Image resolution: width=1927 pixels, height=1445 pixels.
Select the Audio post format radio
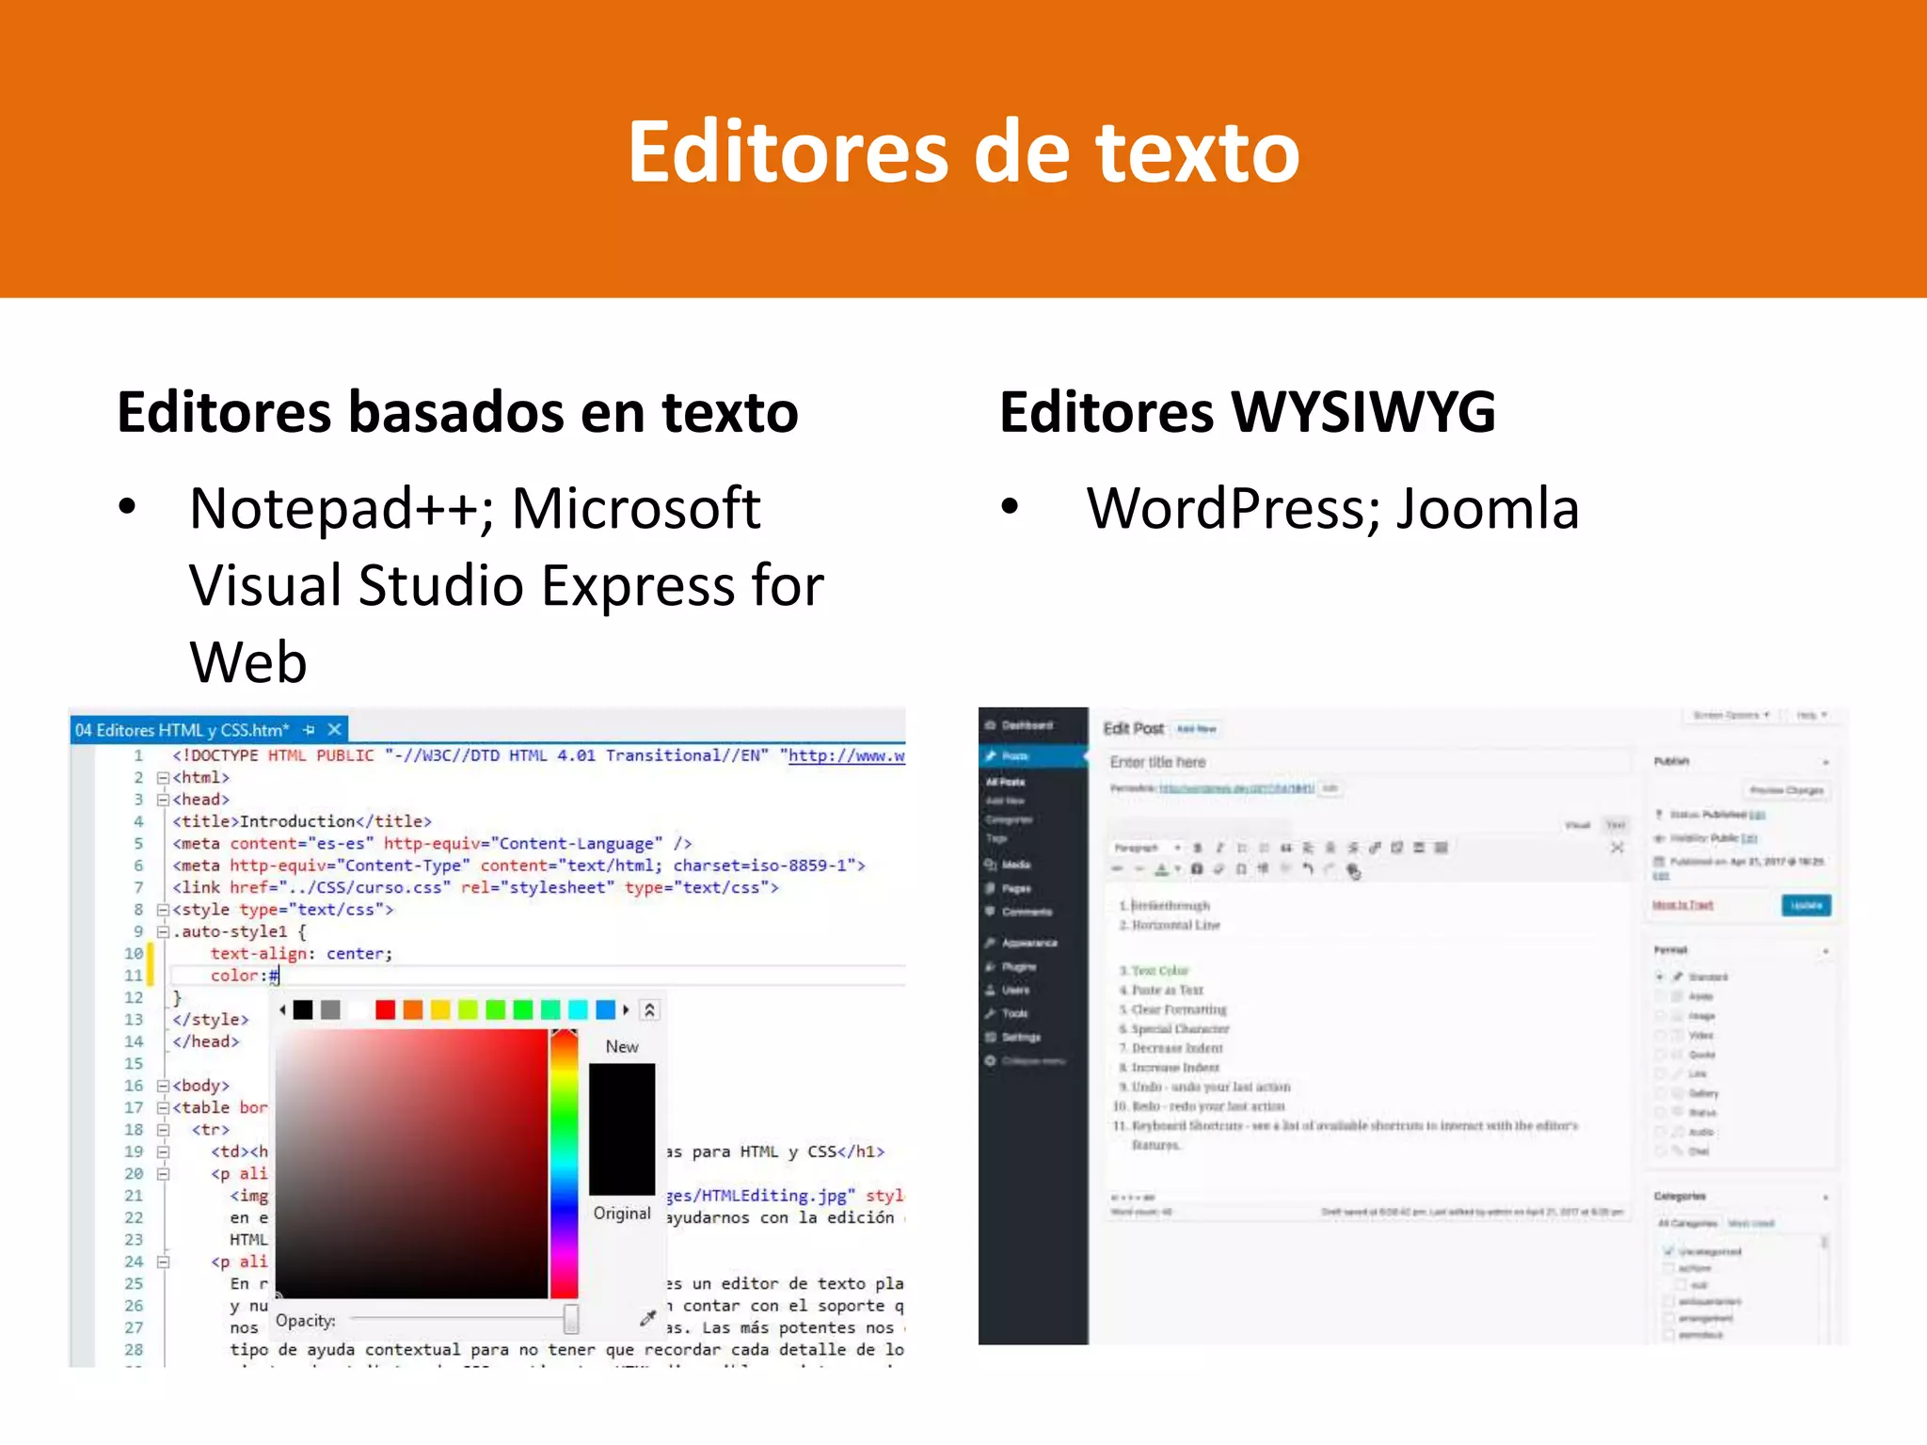click(1660, 1132)
